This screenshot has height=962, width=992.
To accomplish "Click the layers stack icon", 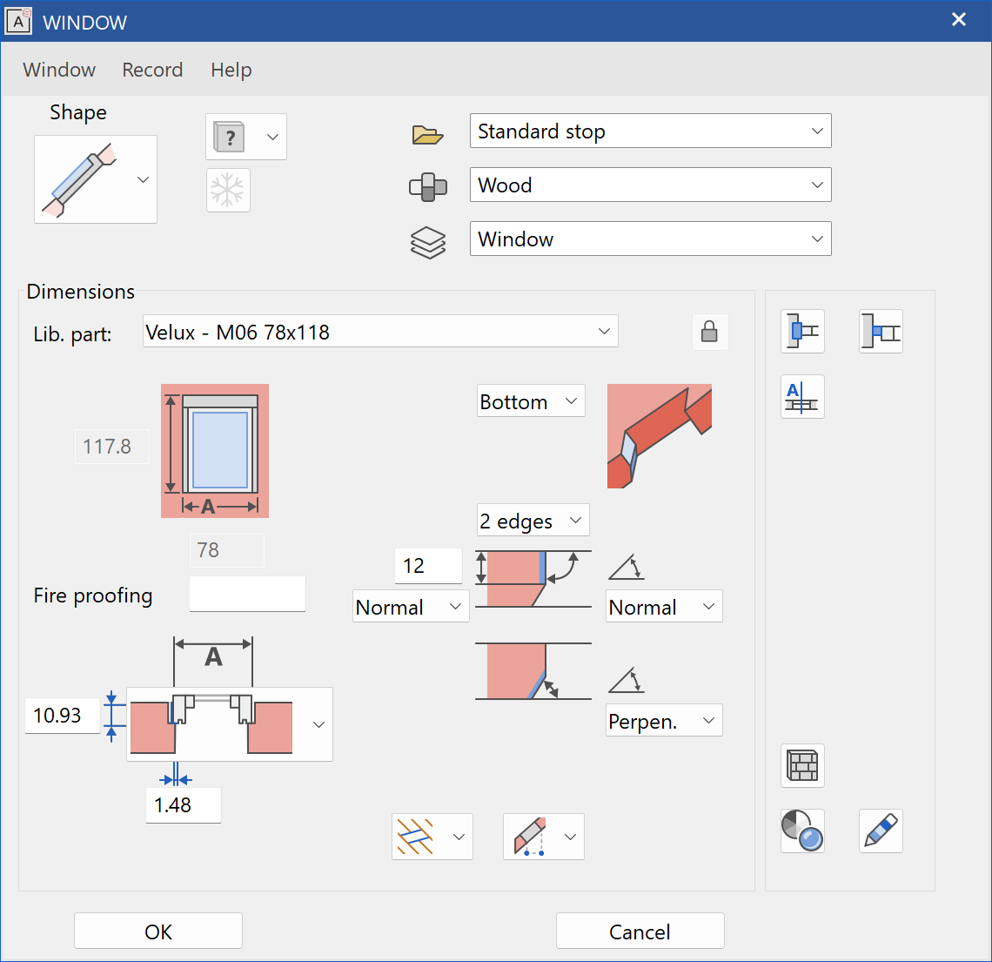I will pos(427,242).
